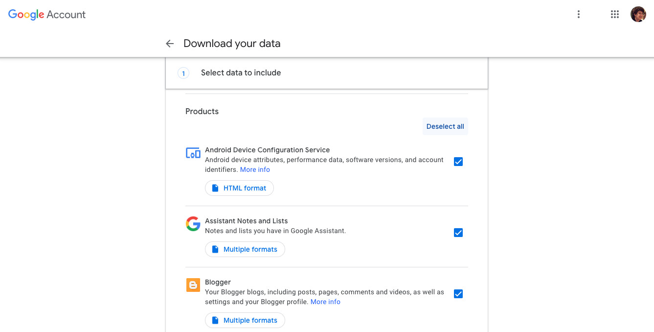Image resolution: width=654 pixels, height=332 pixels.
Task: Click the Deselect all button
Action: (445, 126)
